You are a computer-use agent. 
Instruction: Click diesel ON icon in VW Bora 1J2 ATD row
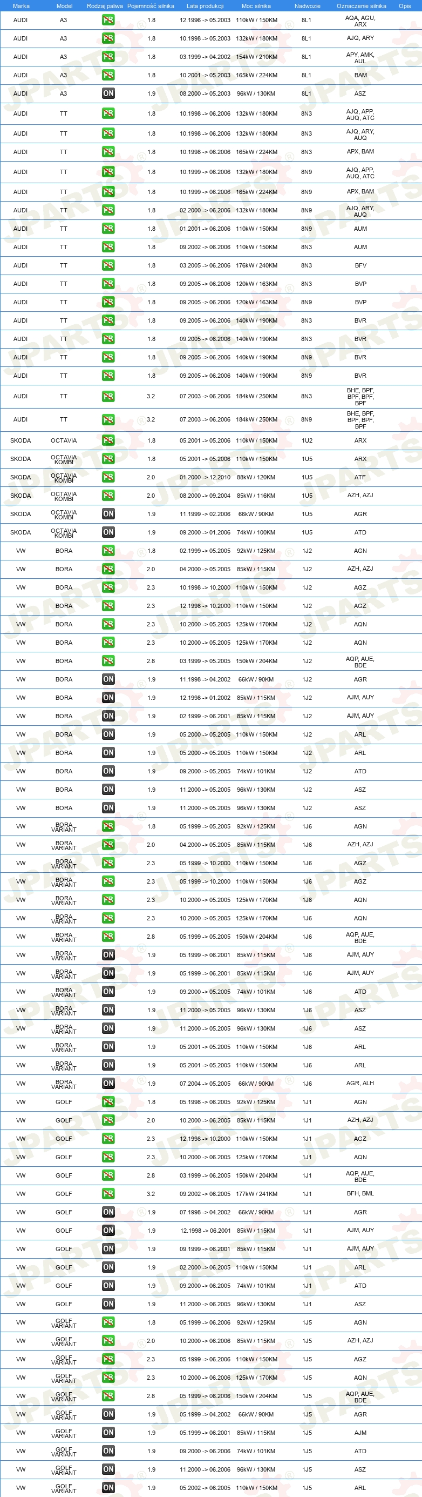click(108, 771)
